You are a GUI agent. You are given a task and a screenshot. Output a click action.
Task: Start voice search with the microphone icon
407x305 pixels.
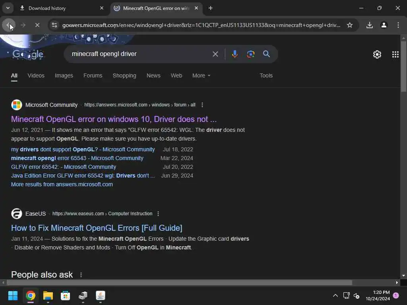click(235, 54)
